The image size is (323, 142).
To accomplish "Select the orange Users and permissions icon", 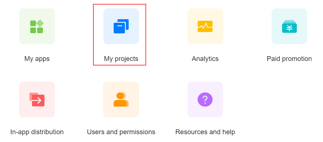I will pyautogui.click(x=121, y=100).
